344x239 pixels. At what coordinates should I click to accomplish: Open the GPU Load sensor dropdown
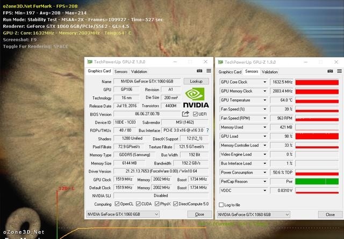coord(264,136)
